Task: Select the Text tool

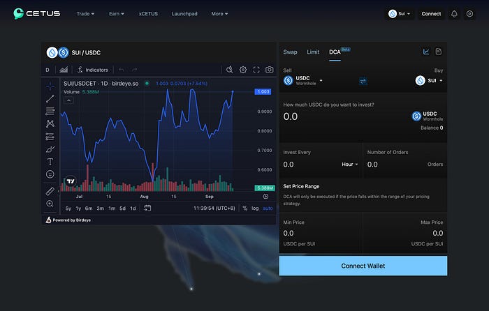Action: point(50,162)
